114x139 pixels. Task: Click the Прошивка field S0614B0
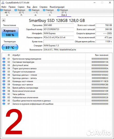pyautogui.click(x=59, y=25)
